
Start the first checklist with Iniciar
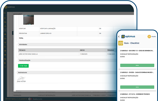(x=137, y=65)
